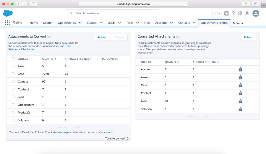This screenshot has height=154, width=266.
Task: Click the Total to convert text
Action: point(117,138)
